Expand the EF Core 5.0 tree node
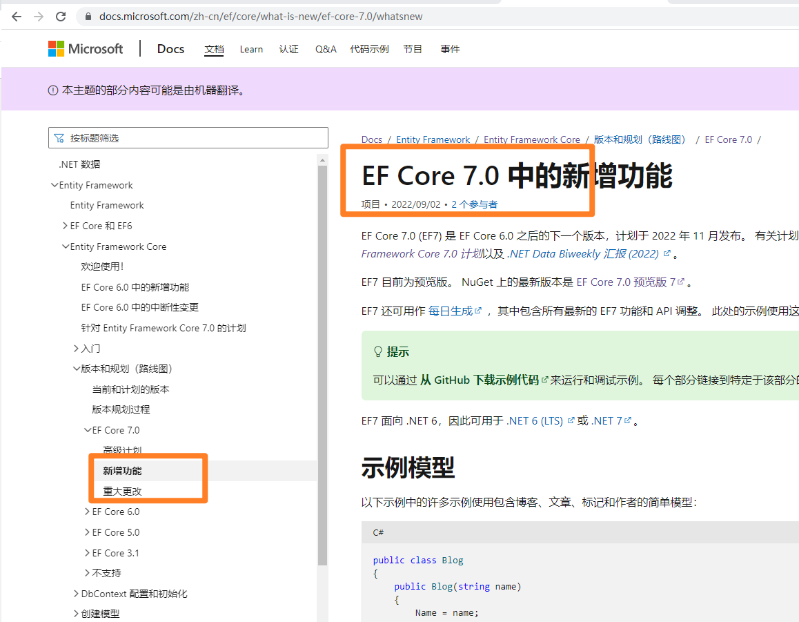799x622 pixels. click(87, 532)
